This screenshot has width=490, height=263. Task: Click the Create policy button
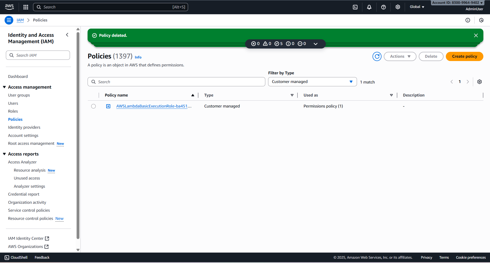coord(464,56)
